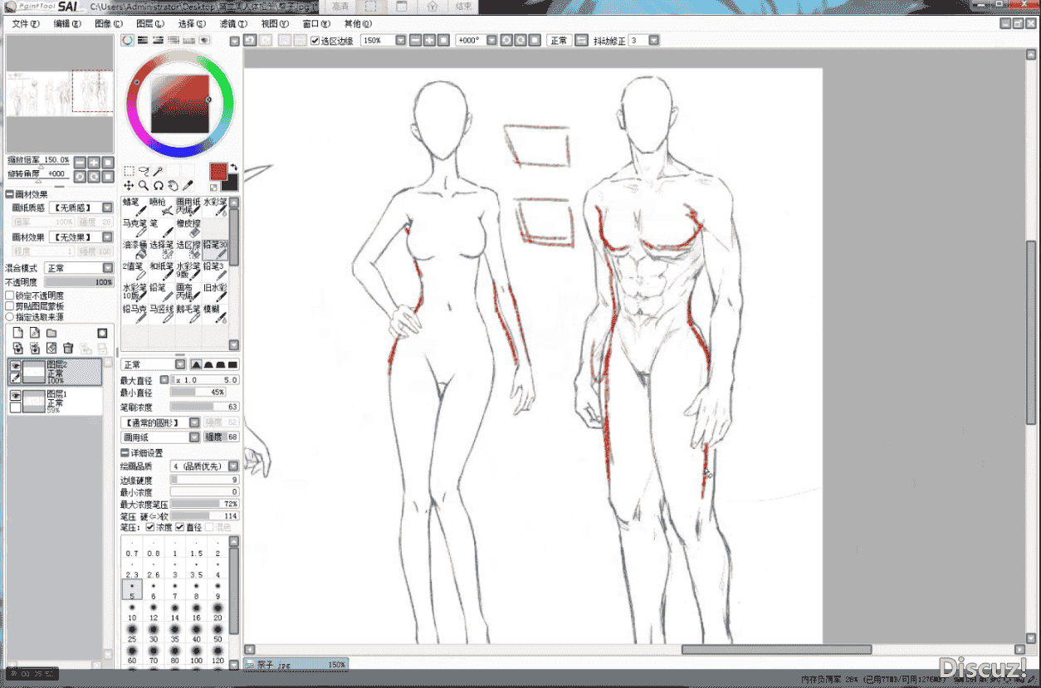Choose the 油漆桶 paint bucket tool

pos(135,251)
